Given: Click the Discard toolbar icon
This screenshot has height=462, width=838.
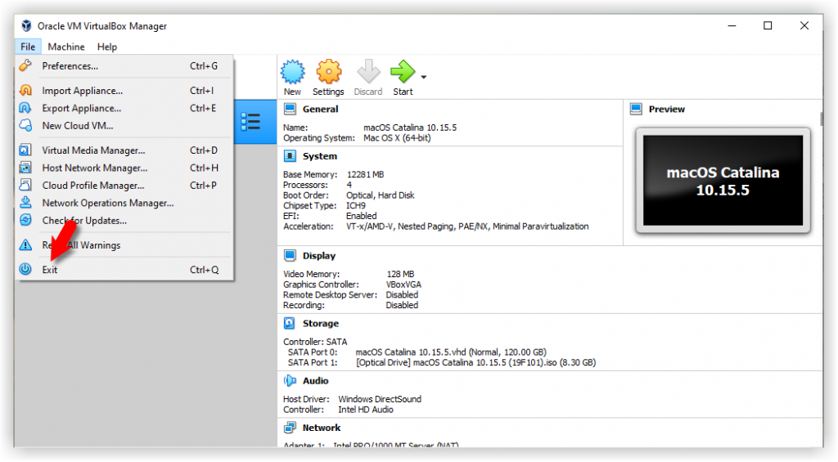Looking at the screenshot, I should (368, 72).
